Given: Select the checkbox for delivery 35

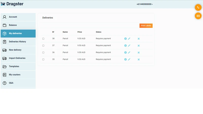Looking at the screenshot, I should (x=43, y=60).
